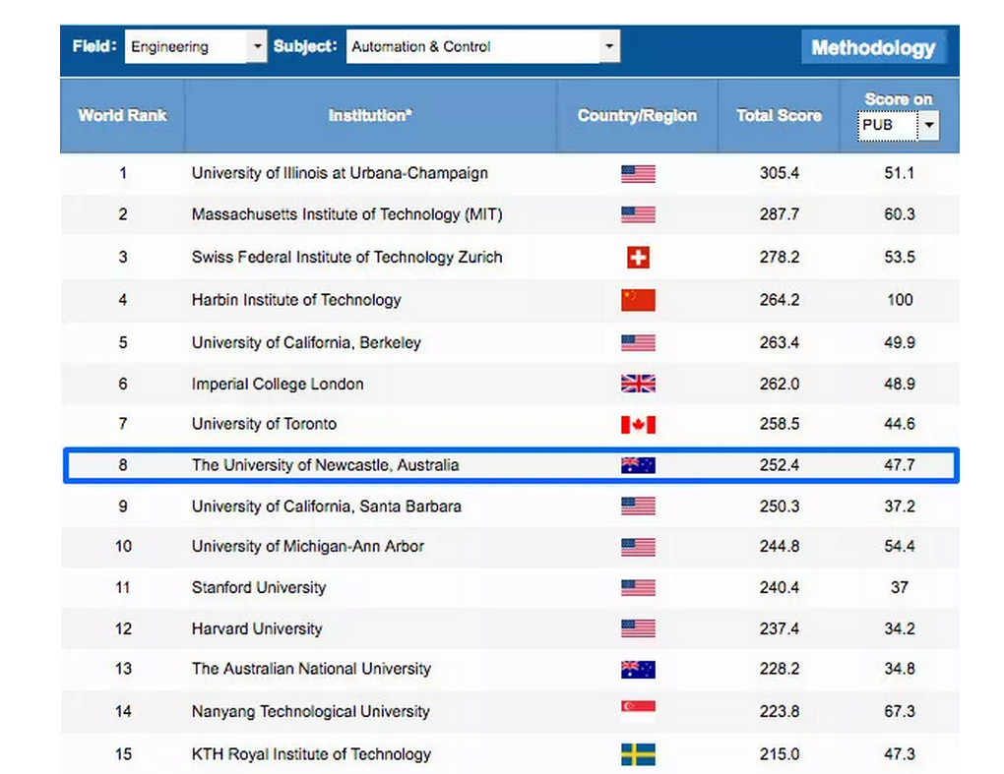1004x774 pixels.
Task: Click the US flag beside Stanford University
Action: (x=638, y=588)
